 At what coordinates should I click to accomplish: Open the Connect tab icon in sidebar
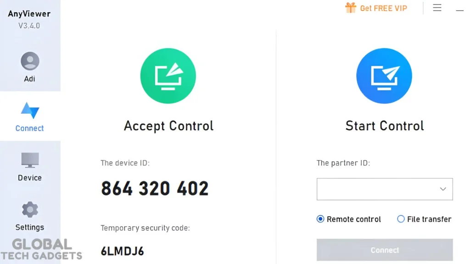tap(30, 111)
